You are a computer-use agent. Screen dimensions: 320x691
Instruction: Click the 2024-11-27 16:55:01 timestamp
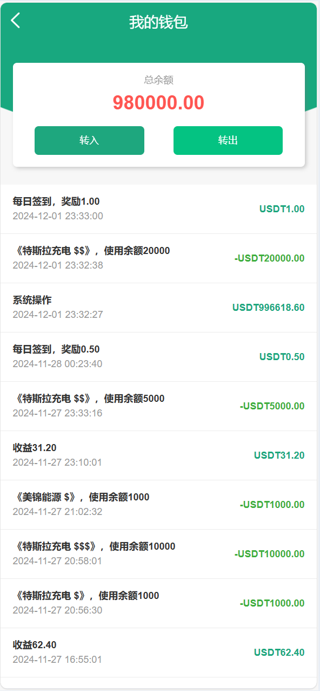pyautogui.click(x=57, y=660)
